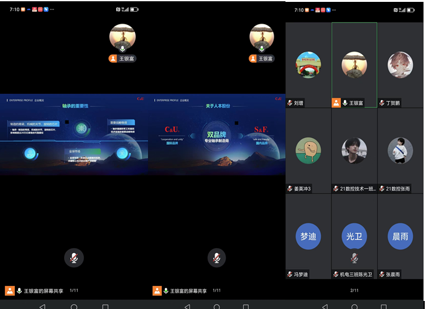Click muted mic icon beside 张晨雨

382,274
